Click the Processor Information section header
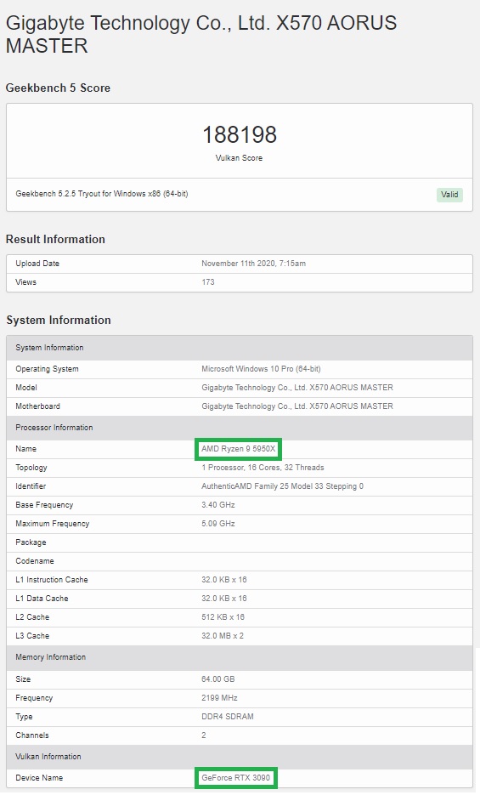This screenshot has width=480, height=795. [x=240, y=428]
